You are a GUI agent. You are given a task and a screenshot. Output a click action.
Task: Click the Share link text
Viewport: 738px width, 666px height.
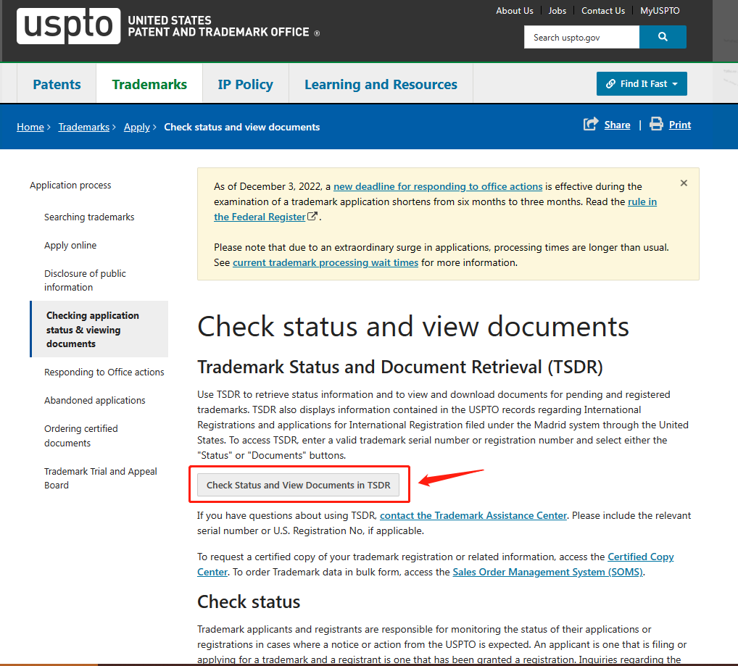pos(617,125)
